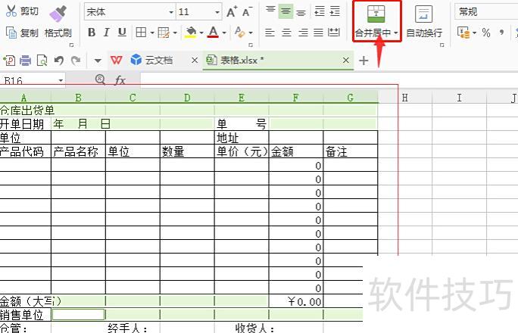This screenshot has width=518, height=333.
Task: Click cell containing 单价（元）
Action: (x=242, y=151)
